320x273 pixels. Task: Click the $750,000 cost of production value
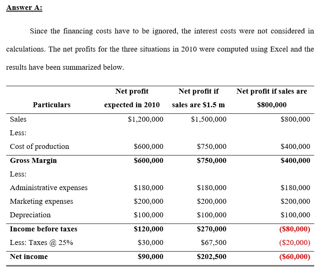point(212,146)
